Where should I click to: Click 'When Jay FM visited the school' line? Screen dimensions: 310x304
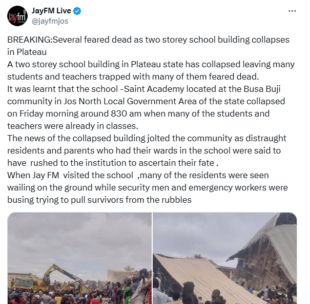pos(138,175)
